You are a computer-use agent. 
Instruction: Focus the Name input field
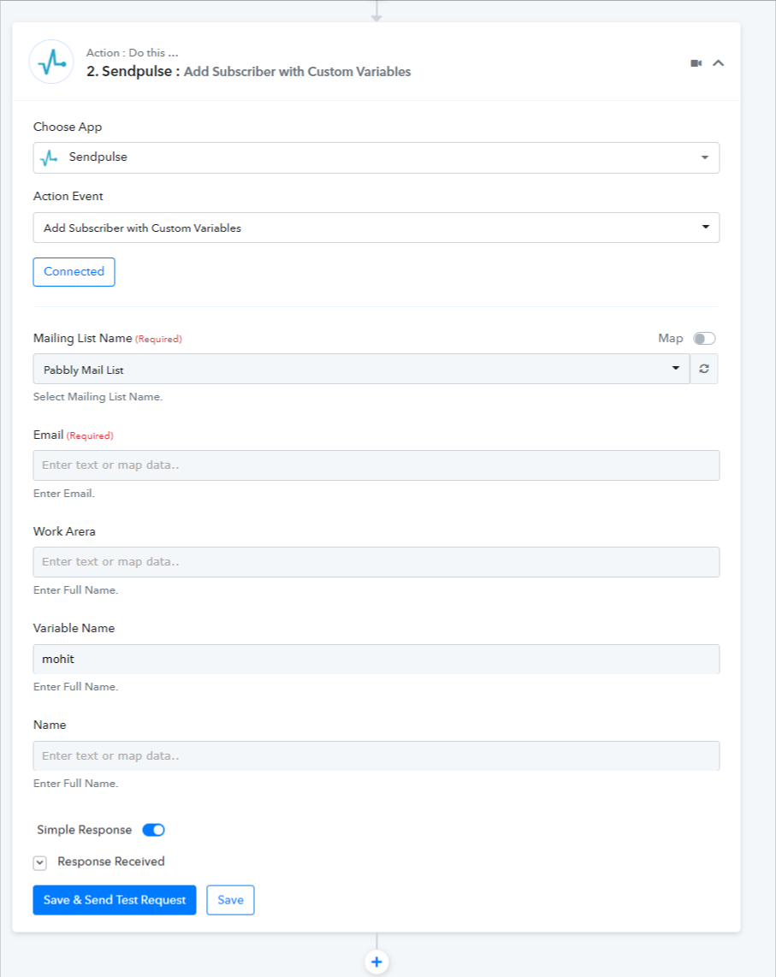point(376,755)
